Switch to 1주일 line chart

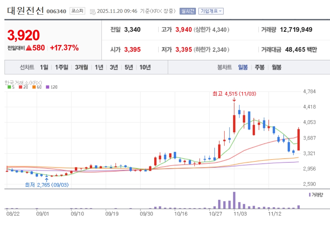[x=61, y=67]
